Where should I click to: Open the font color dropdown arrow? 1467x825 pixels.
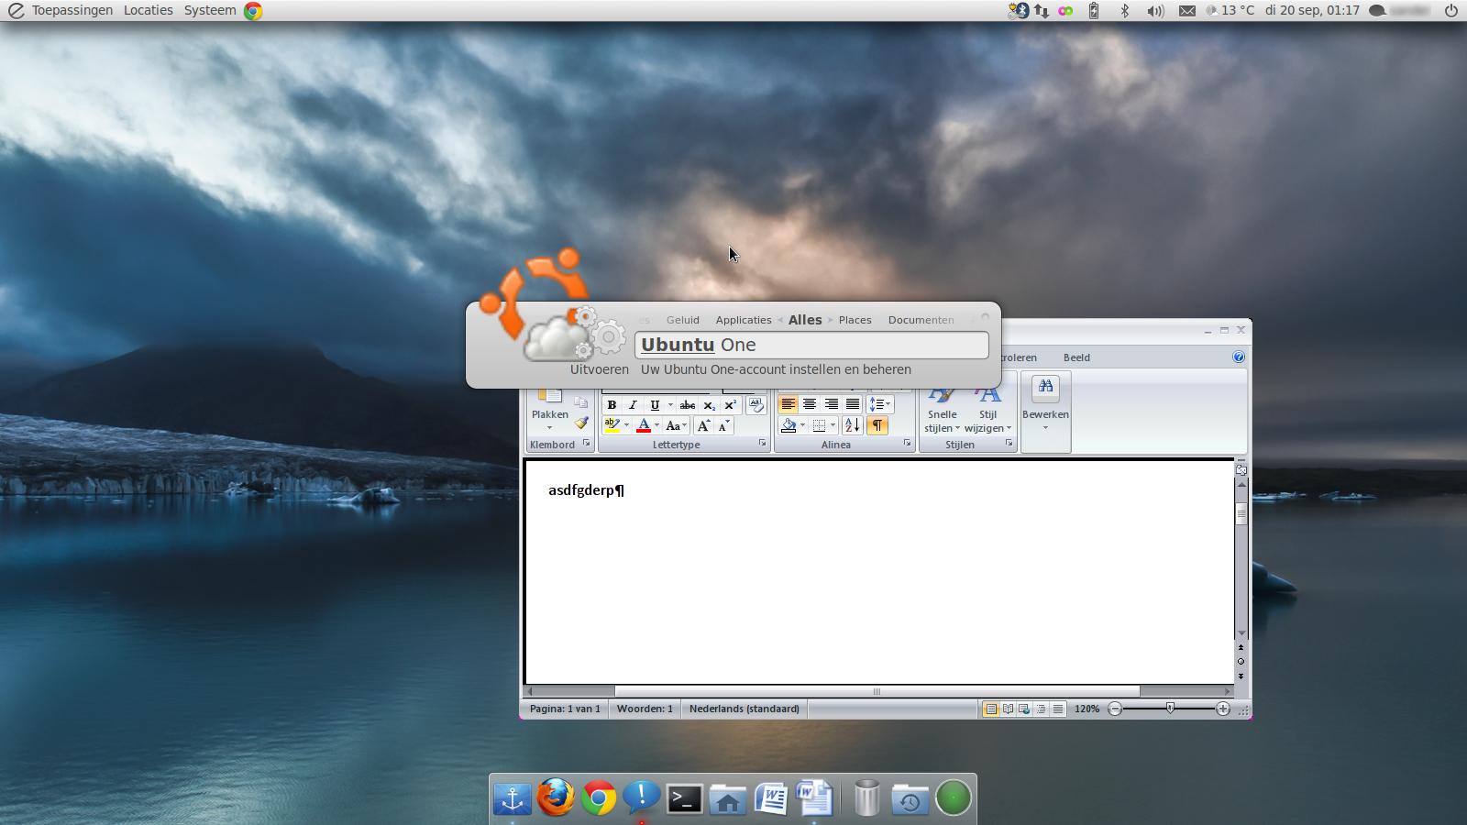click(656, 425)
